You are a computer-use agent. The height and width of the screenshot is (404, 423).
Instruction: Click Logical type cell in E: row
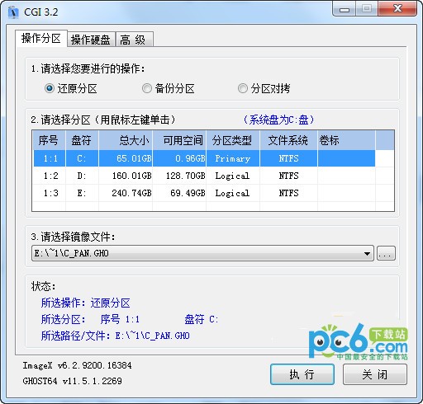232,193
